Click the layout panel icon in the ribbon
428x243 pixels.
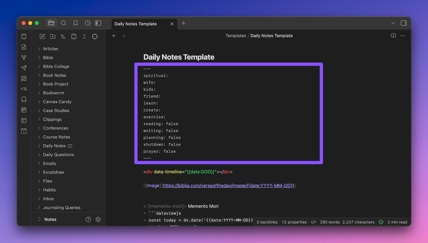pyautogui.click(x=24, y=121)
